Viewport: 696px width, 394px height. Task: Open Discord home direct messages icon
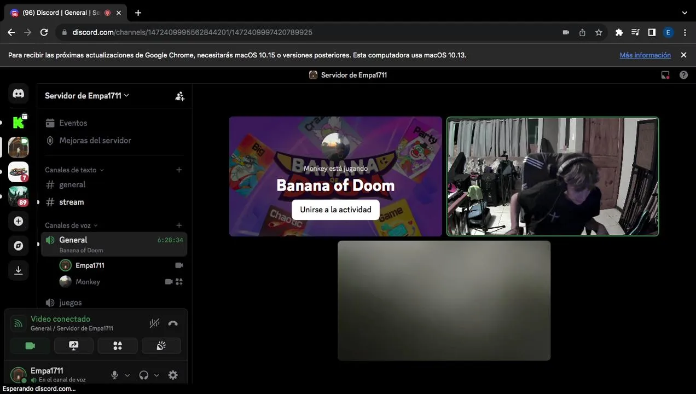(x=19, y=94)
